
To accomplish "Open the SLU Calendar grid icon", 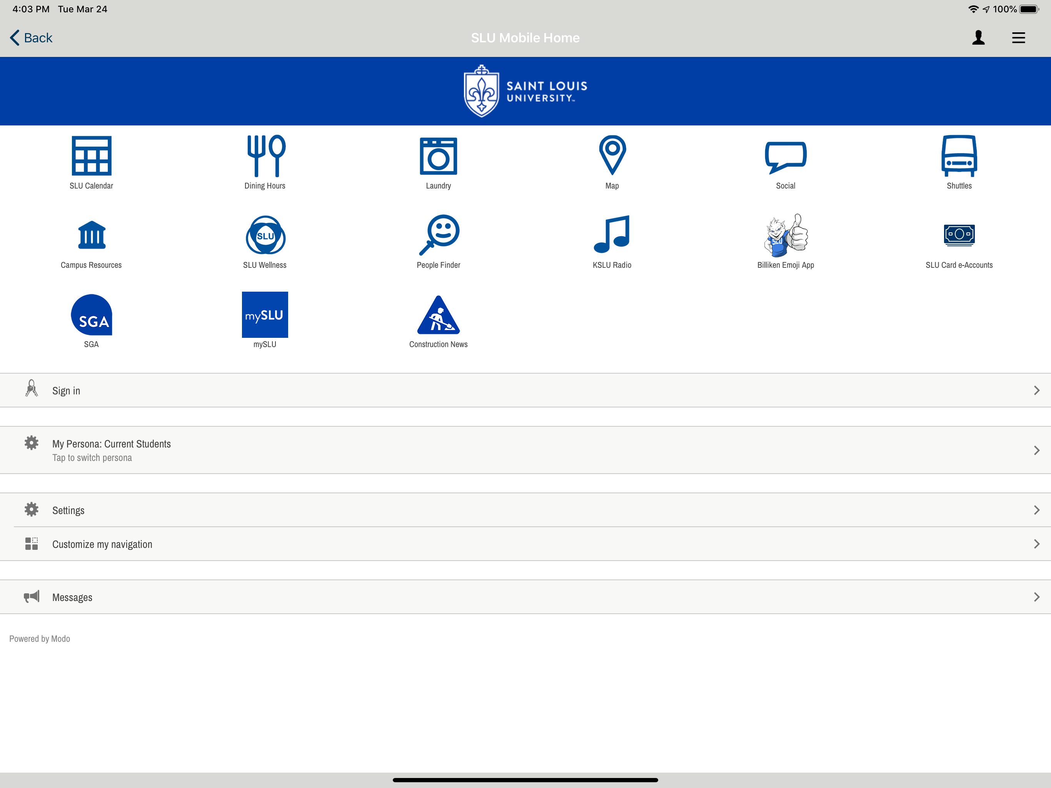I will click(91, 156).
